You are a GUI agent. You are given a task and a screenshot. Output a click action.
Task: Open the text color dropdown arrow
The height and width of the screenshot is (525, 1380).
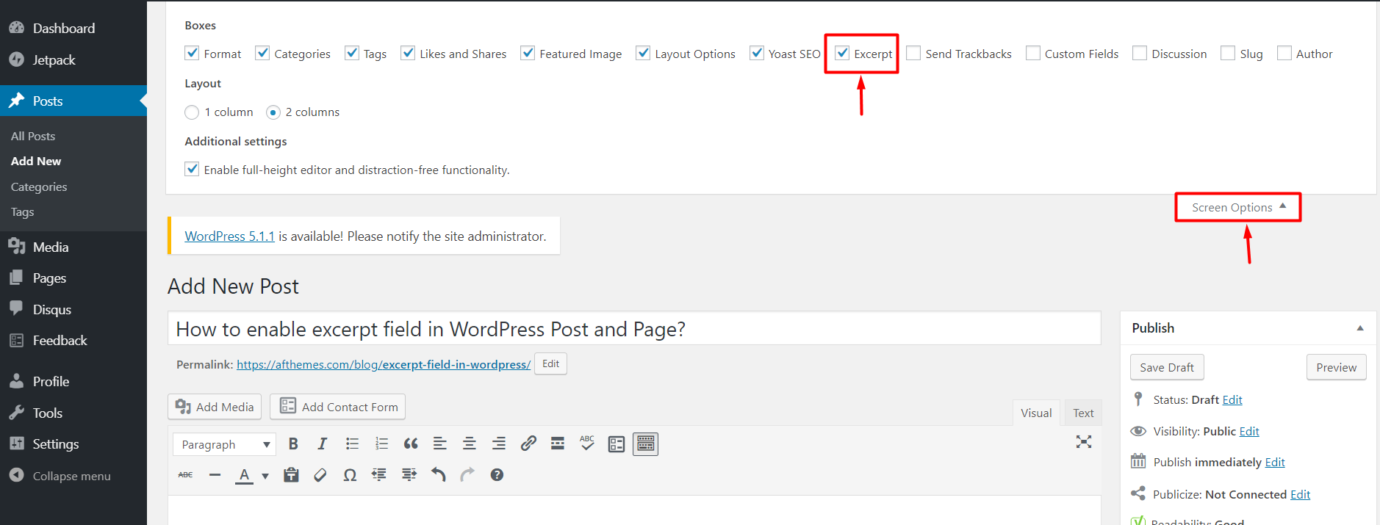pos(265,476)
